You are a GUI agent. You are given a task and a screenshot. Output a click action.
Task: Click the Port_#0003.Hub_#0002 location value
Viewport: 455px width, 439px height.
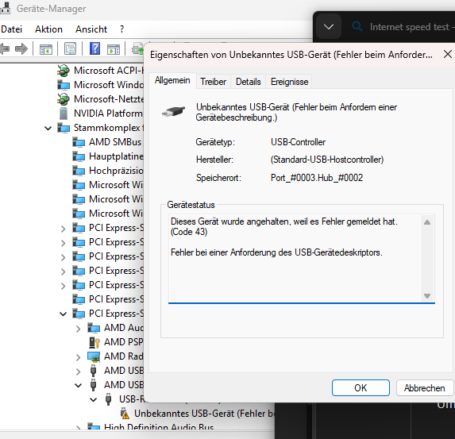[x=317, y=178]
